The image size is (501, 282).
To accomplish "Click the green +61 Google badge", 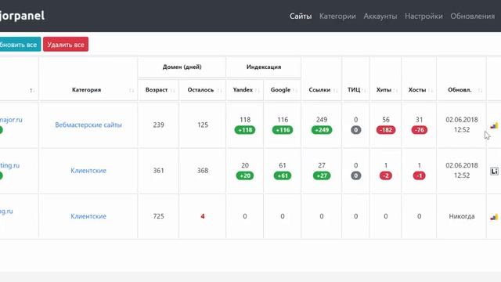I will coord(283,175).
